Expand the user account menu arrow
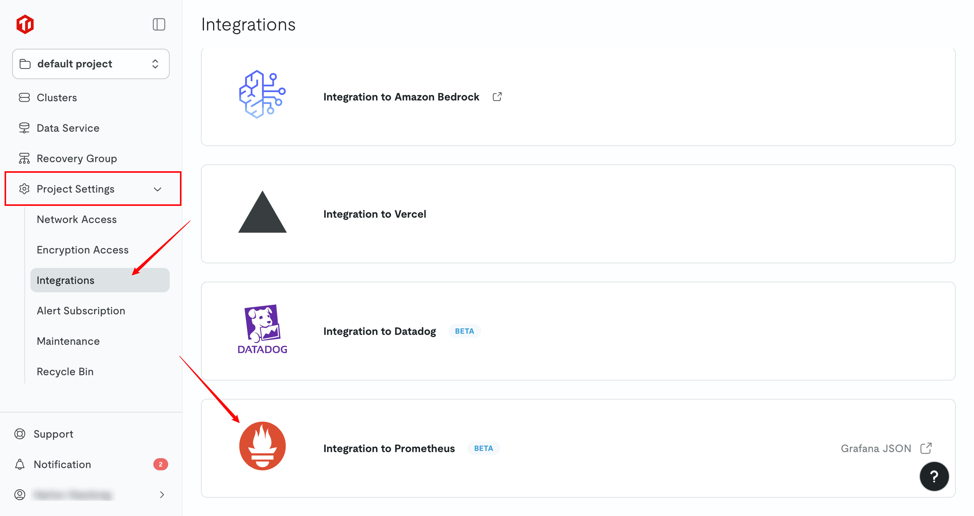 pos(162,495)
